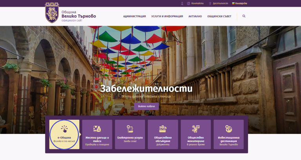Open Инвестиционна дестинация tile text
The height and width of the screenshot is (160, 301).
pos(228,139)
